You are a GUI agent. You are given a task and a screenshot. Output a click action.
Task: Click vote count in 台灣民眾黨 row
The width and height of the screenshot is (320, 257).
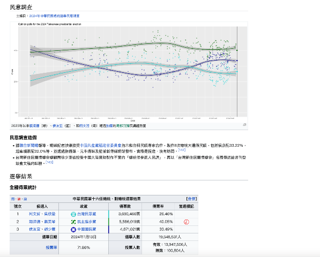point(129,214)
